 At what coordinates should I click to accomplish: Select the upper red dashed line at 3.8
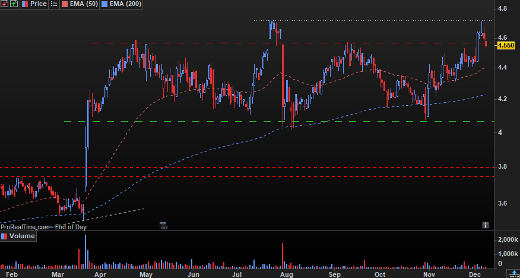247,168
